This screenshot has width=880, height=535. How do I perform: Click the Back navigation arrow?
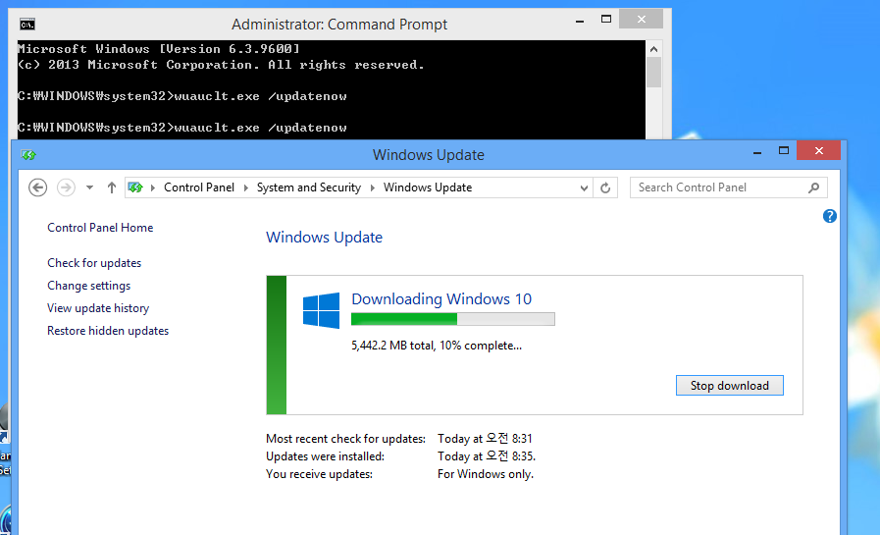coord(38,187)
